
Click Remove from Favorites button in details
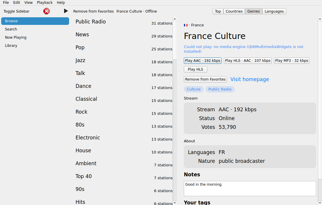[x=205, y=79]
